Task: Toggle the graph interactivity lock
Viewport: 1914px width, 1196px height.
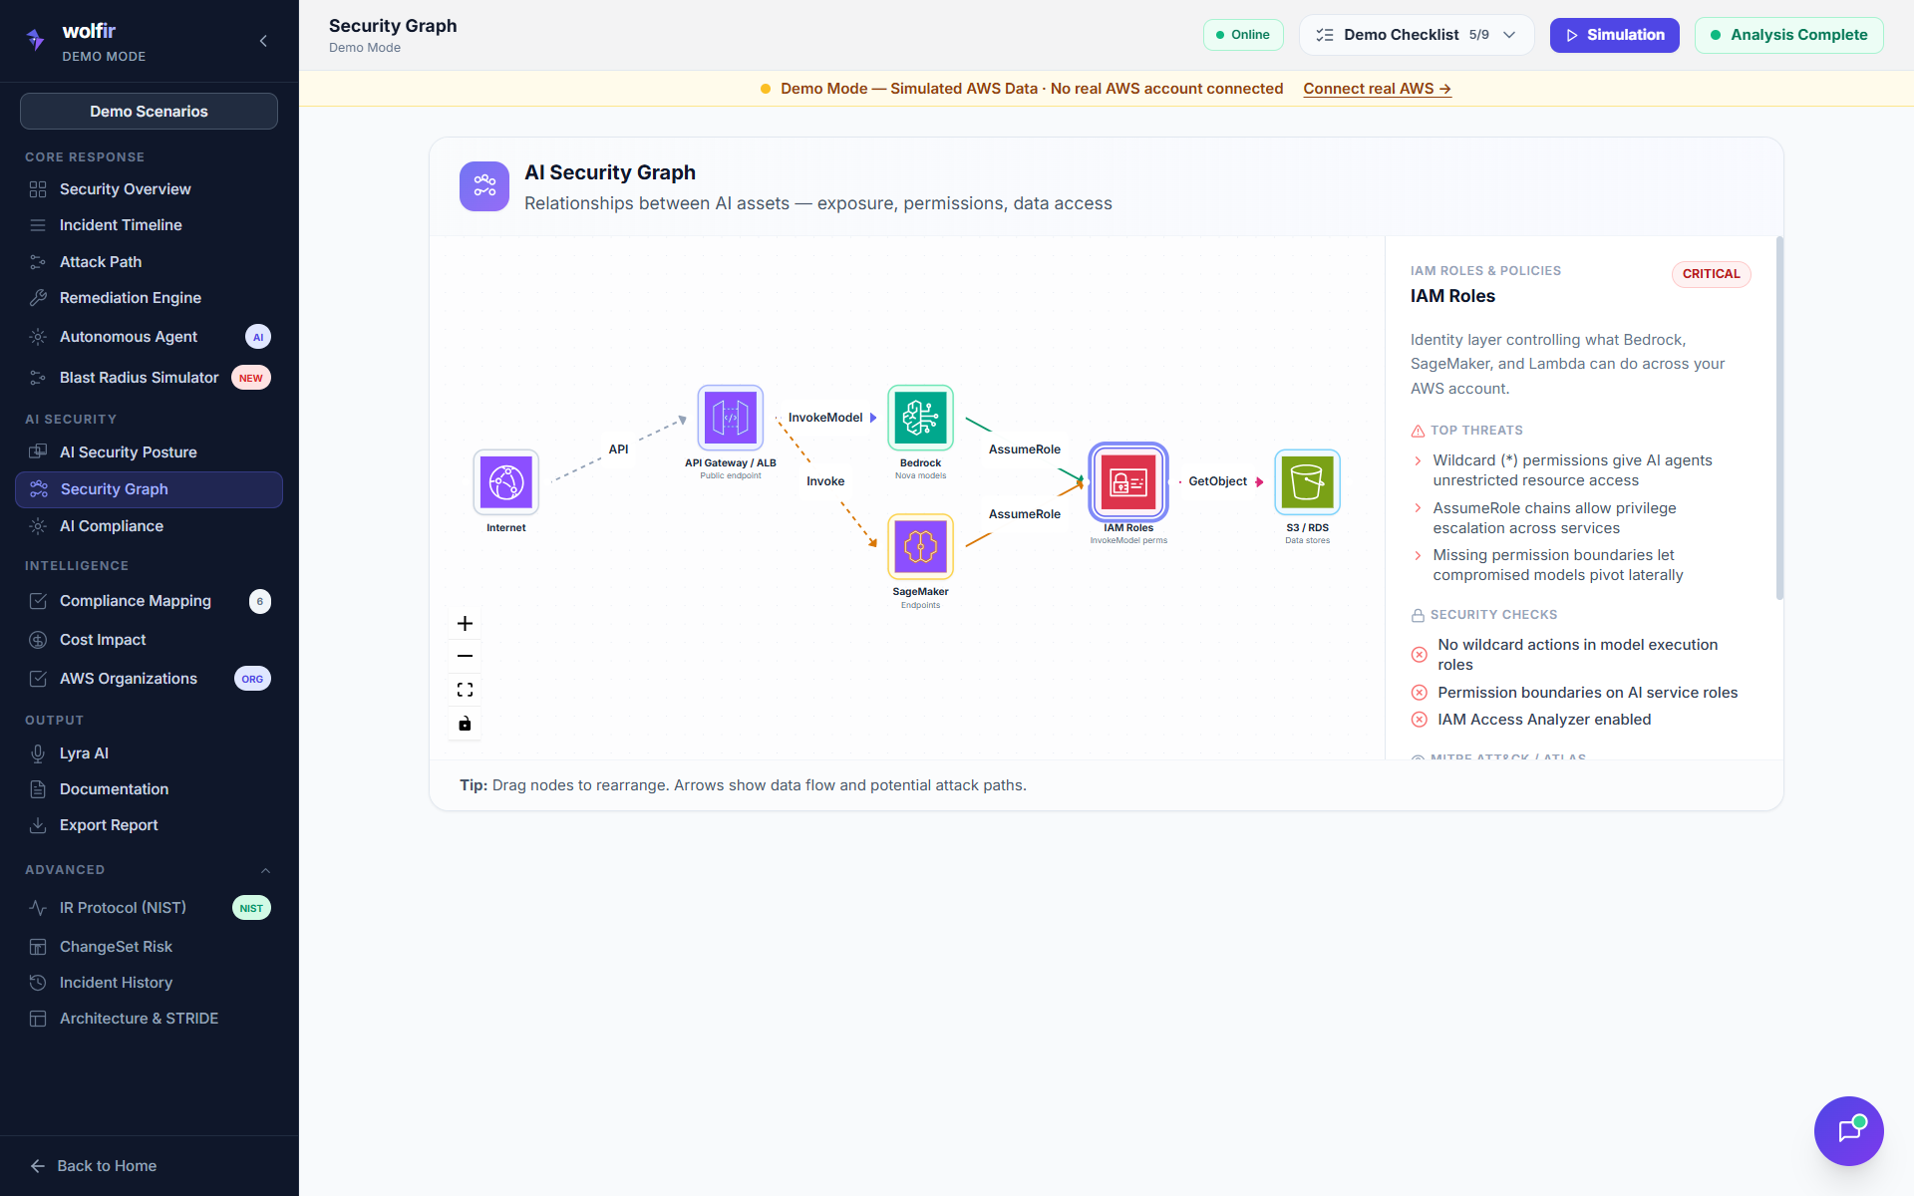Action: (x=465, y=724)
